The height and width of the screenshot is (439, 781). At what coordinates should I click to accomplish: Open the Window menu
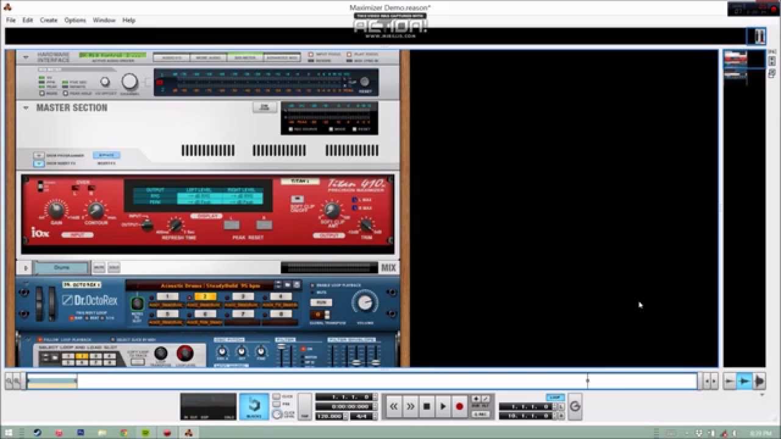104,20
